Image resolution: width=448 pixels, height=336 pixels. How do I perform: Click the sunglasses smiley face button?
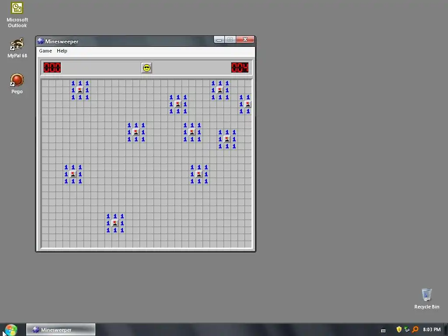coord(147,68)
